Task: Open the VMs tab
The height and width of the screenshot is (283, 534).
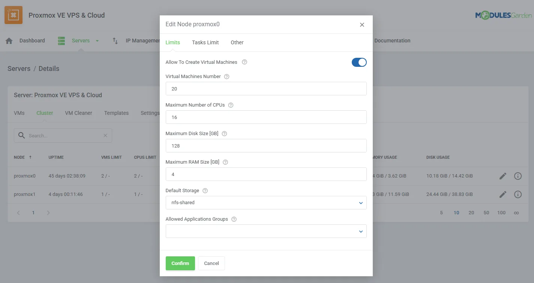Action: [x=19, y=113]
